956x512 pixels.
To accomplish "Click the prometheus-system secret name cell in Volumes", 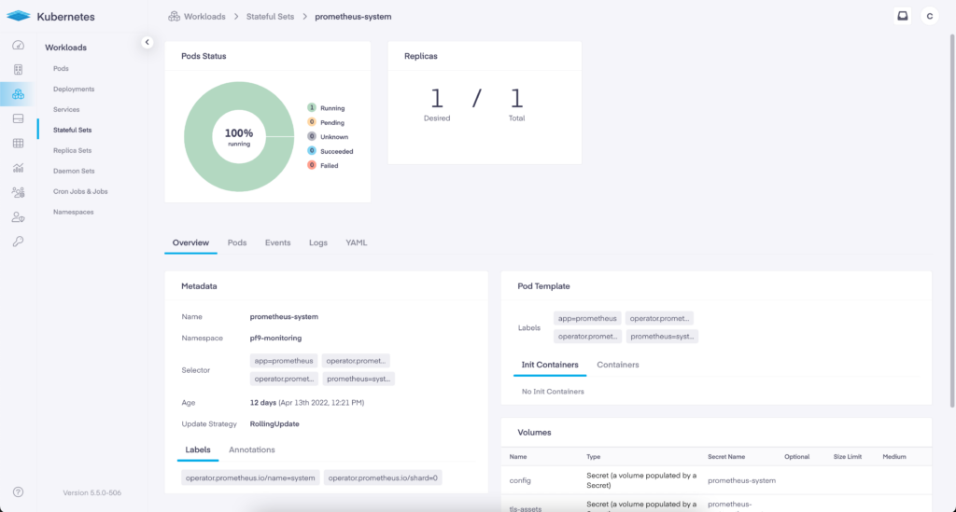I will [741, 480].
